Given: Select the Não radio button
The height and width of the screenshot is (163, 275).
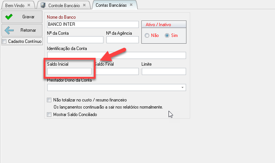Looking at the screenshot, I should (x=147, y=35).
